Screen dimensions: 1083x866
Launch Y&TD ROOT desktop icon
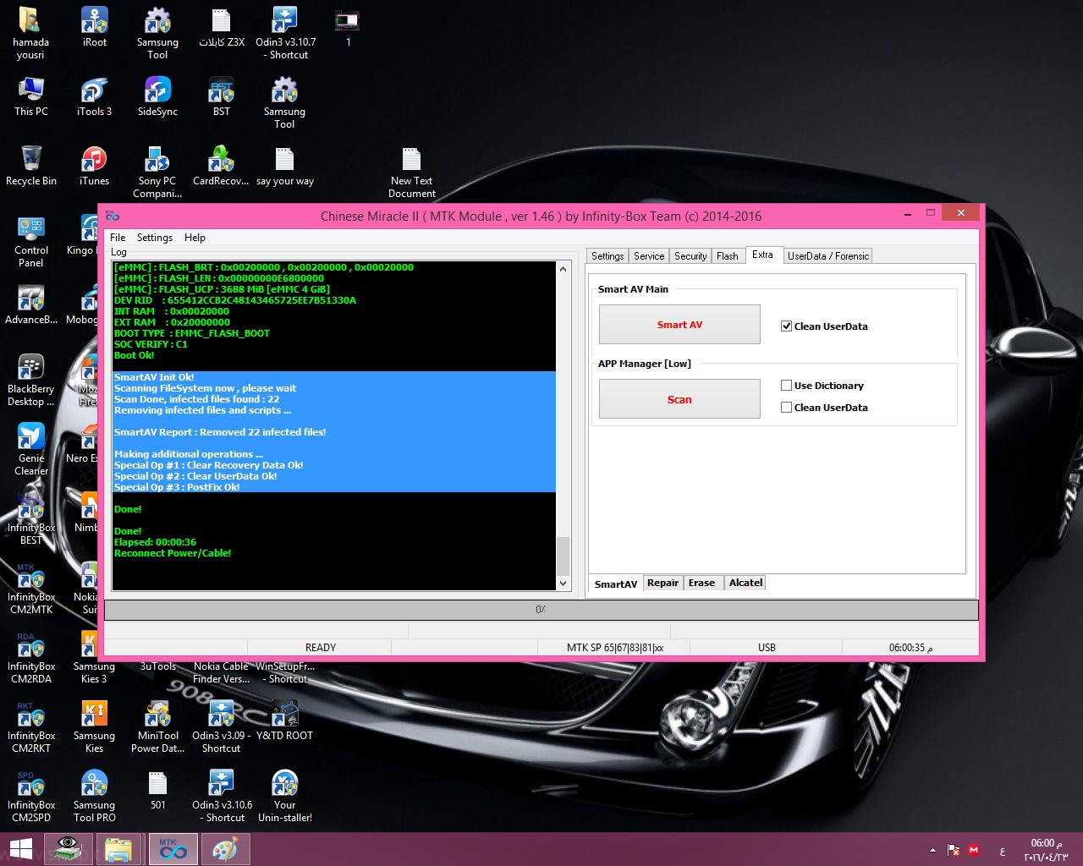point(285,721)
